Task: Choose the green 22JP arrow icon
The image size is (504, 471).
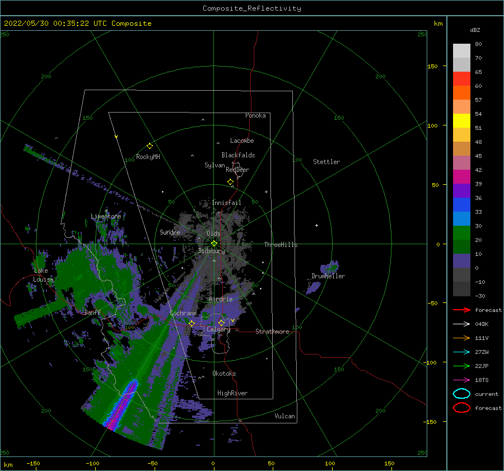Action: pyautogui.click(x=461, y=366)
